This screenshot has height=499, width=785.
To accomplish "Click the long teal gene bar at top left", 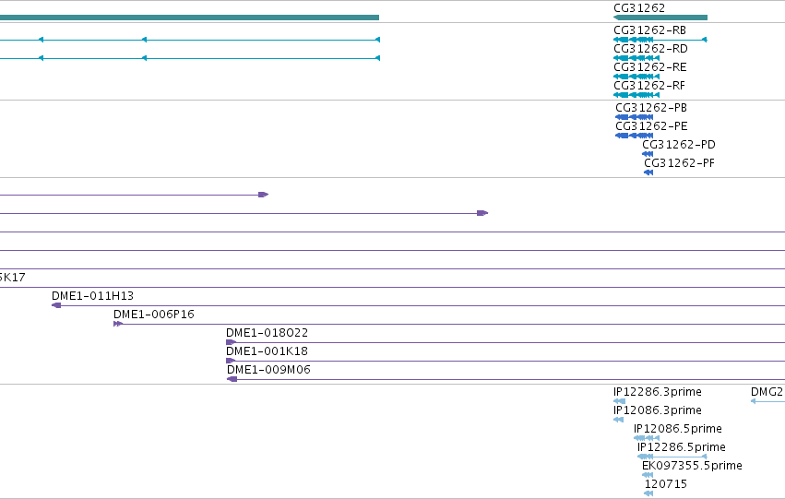I will click(189, 18).
